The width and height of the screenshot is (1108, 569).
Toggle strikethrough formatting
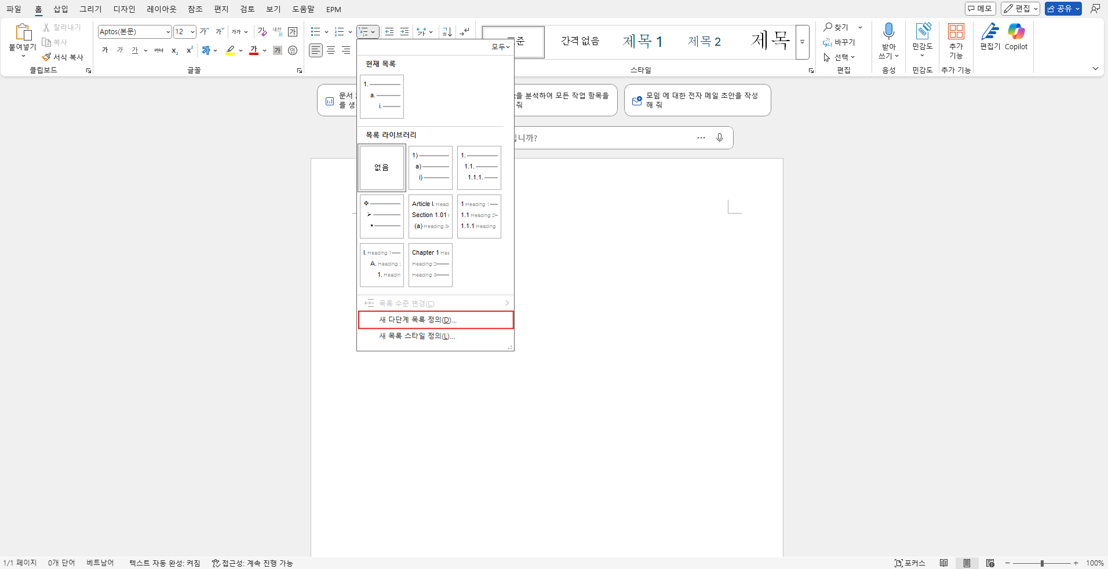click(159, 50)
